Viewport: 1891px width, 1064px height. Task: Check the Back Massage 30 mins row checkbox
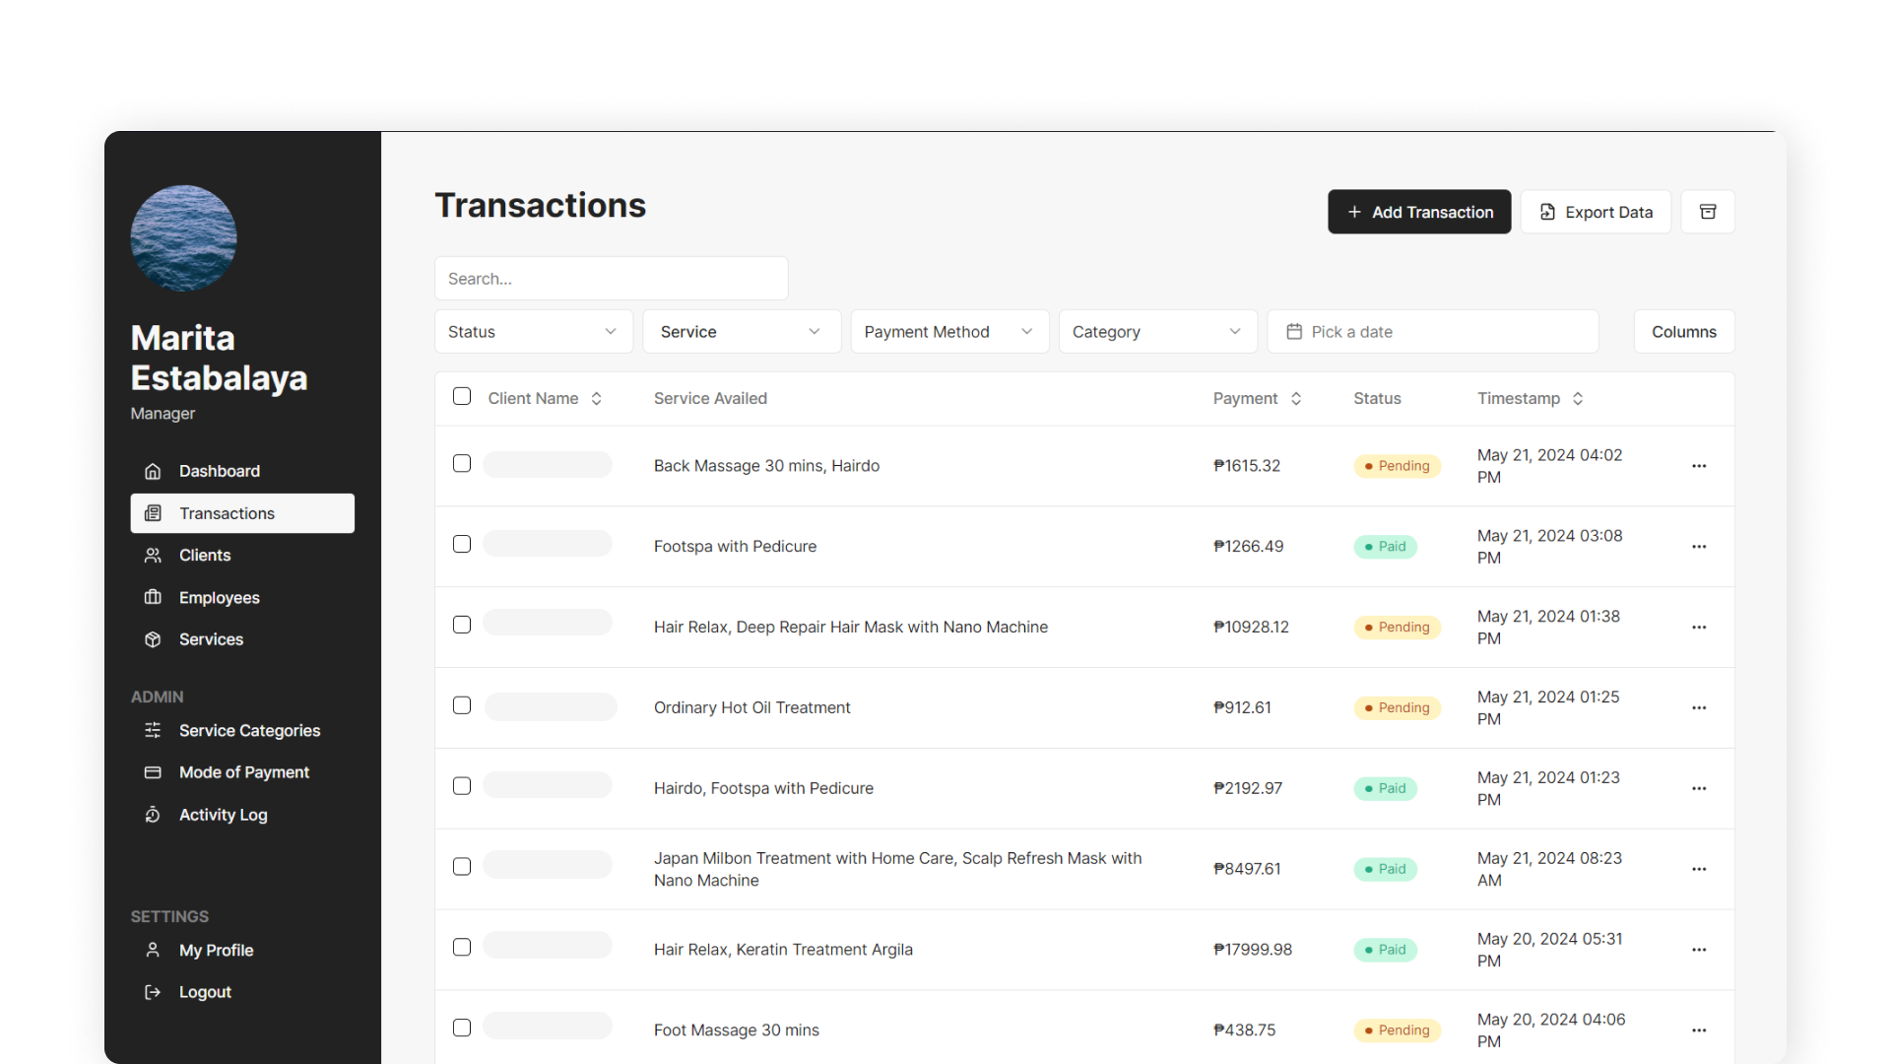pos(462,464)
